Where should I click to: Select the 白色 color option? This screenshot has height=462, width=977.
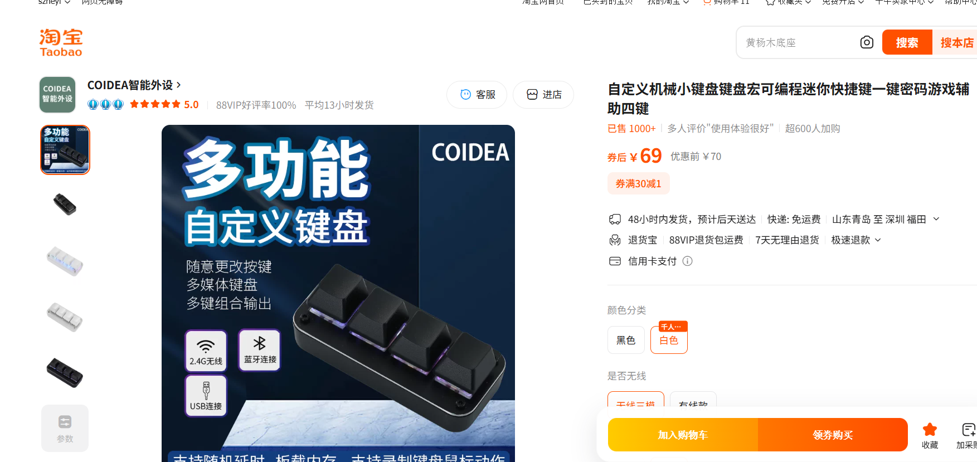(669, 340)
